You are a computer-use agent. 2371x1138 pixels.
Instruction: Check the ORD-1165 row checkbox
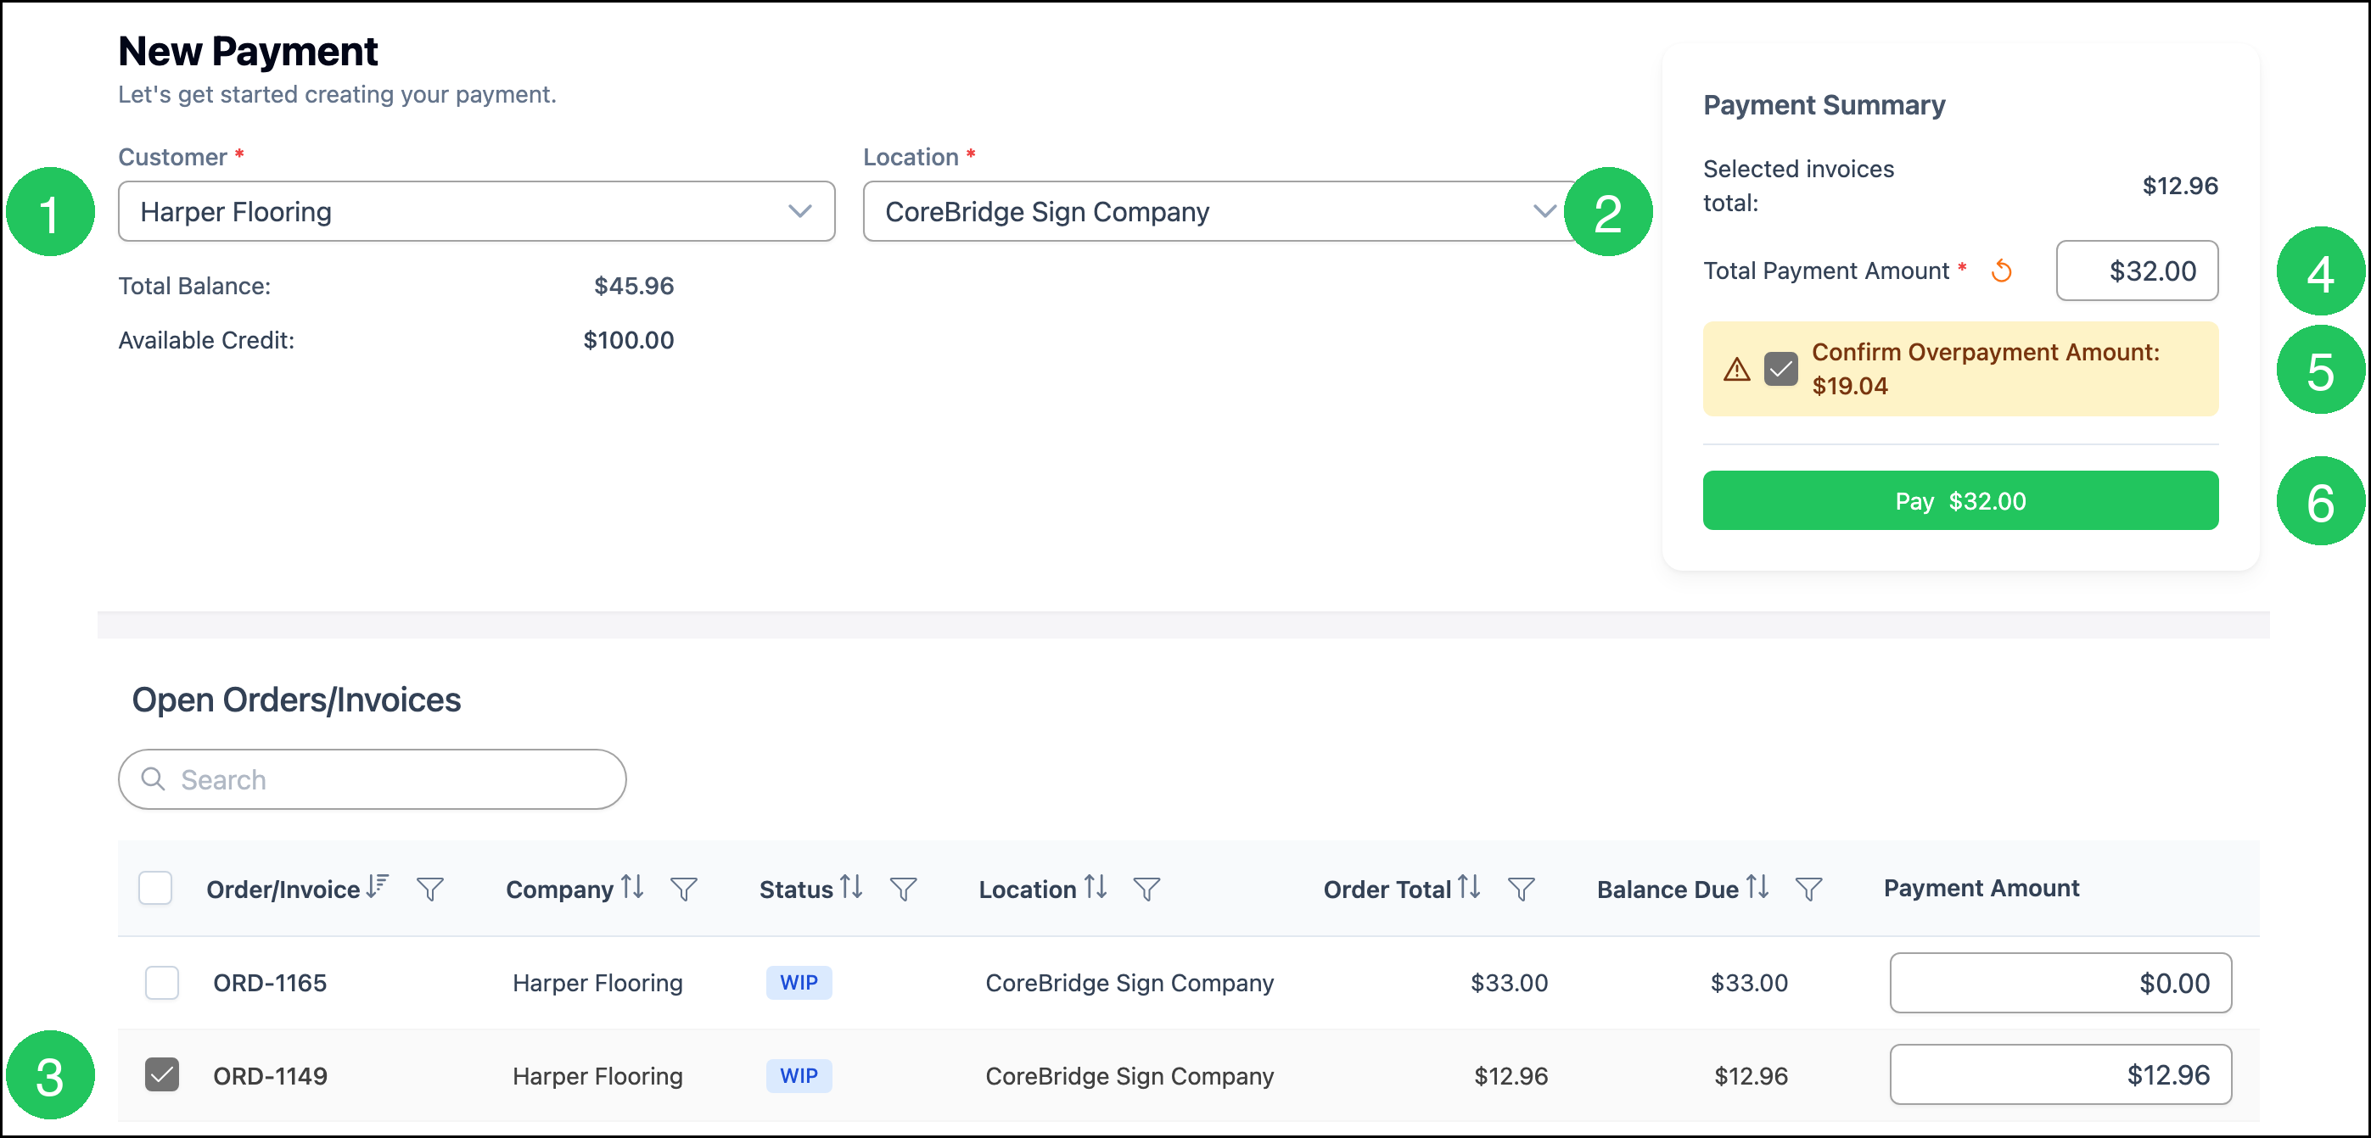point(162,983)
